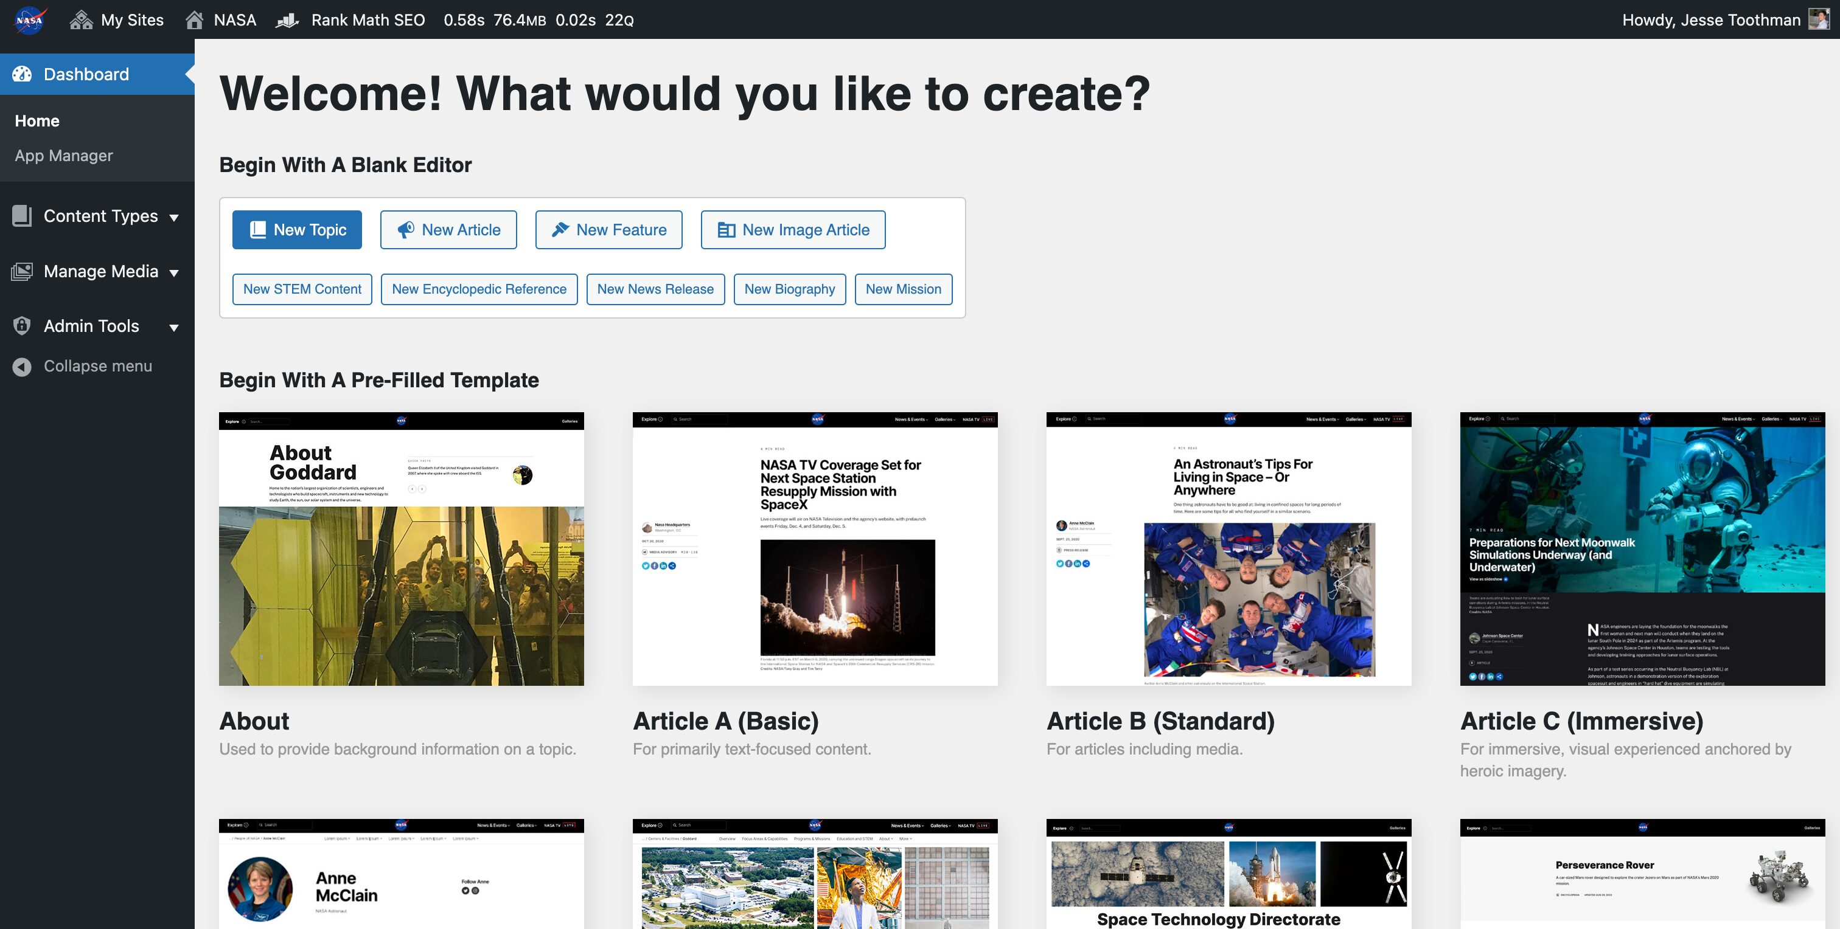Click the Manage Media images icon

[22, 271]
